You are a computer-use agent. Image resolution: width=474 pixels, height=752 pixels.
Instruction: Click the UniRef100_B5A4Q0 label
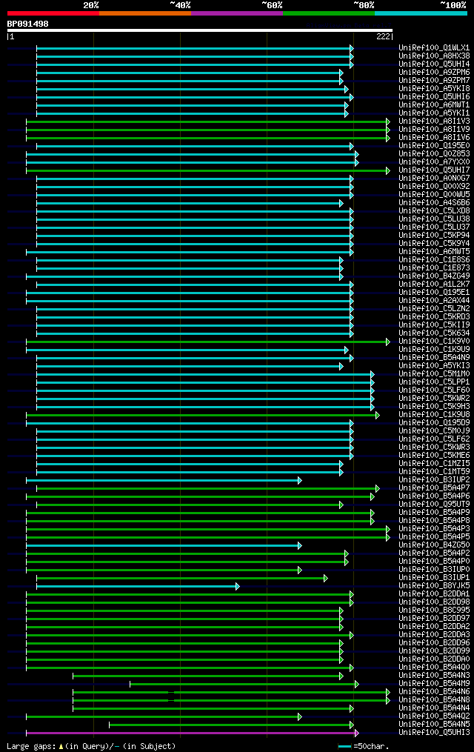point(434,668)
